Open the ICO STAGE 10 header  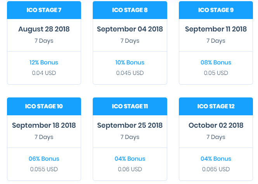[44, 106]
